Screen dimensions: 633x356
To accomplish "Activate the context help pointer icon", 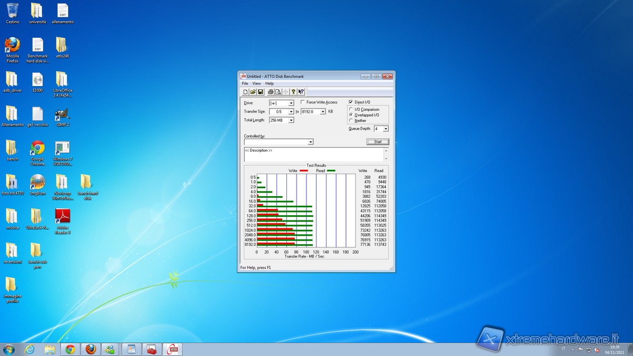I will tap(301, 92).
